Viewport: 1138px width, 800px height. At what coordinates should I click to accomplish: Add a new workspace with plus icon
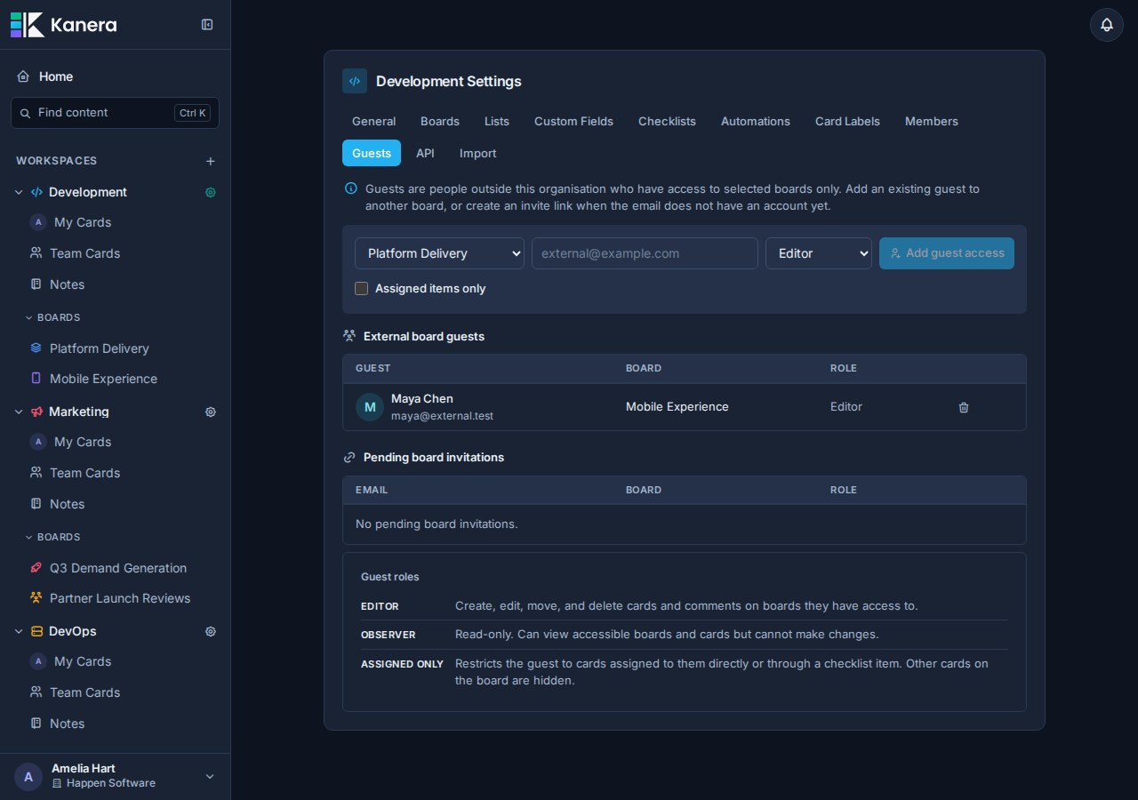pyautogui.click(x=211, y=161)
